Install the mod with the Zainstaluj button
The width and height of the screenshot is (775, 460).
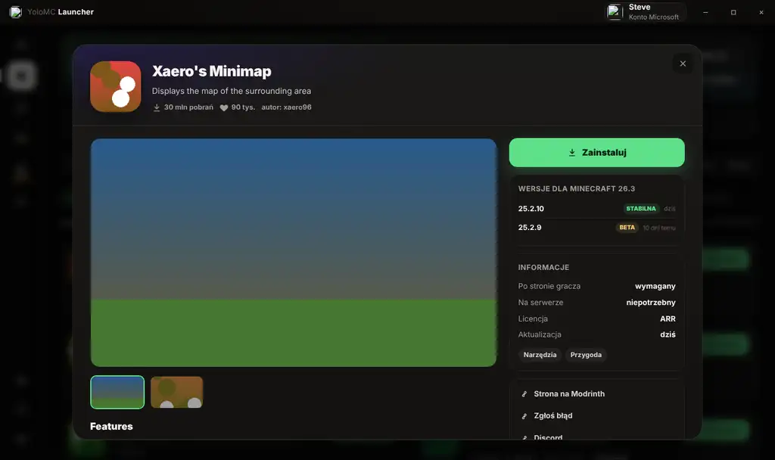596,153
